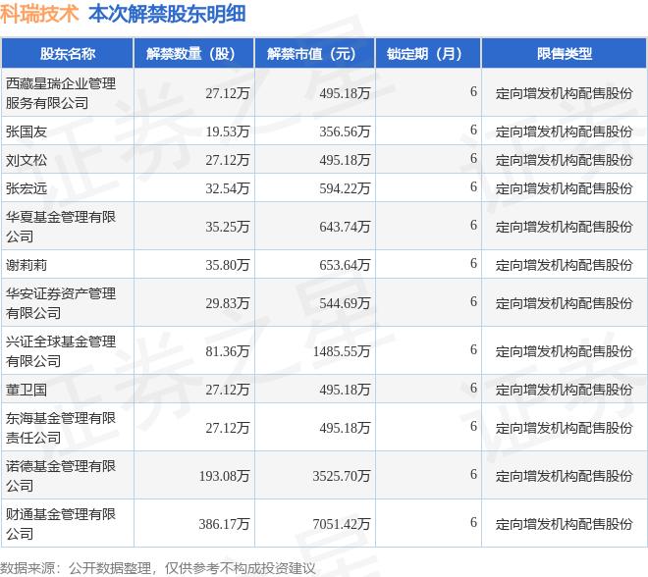The width and height of the screenshot is (648, 577).
Task: Click 定向增发机构配售股份 in the 张宏远 row
Action: pyautogui.click(x=565, y=188)
